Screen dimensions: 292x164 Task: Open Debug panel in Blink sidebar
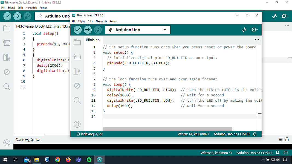77,86
